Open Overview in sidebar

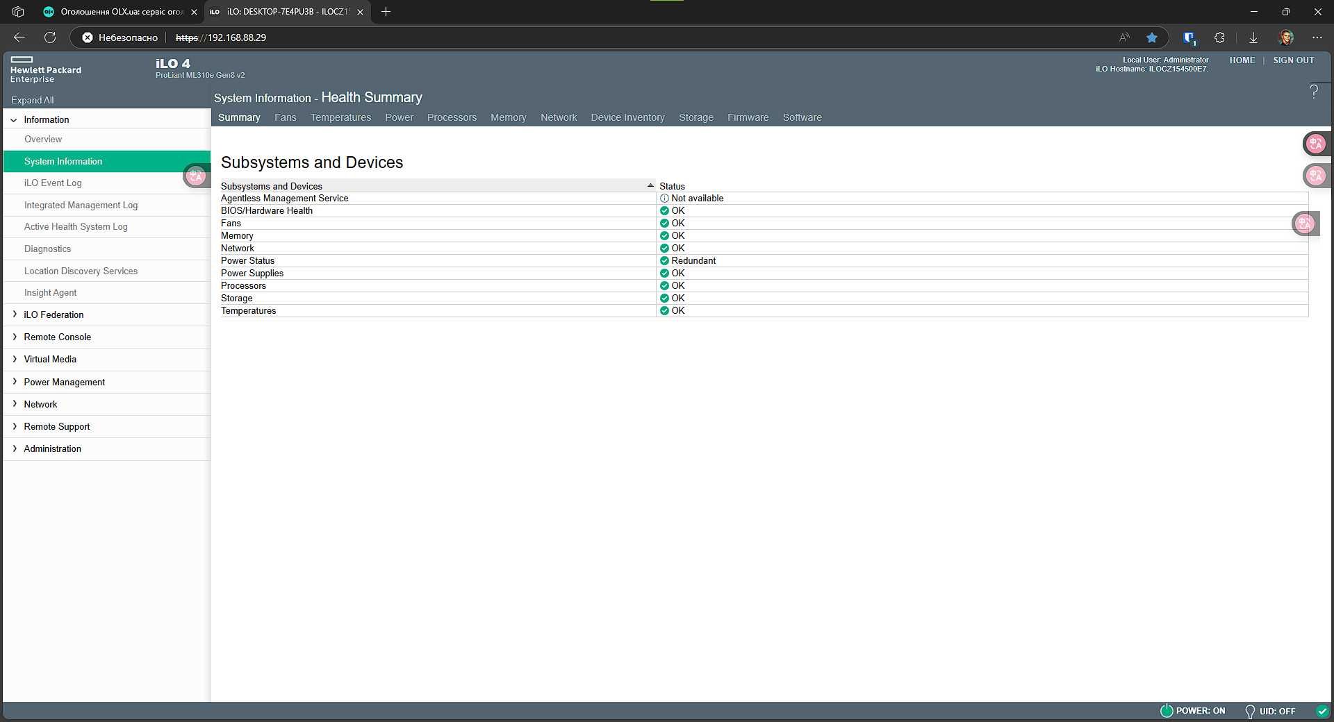(x=106, y=140)
